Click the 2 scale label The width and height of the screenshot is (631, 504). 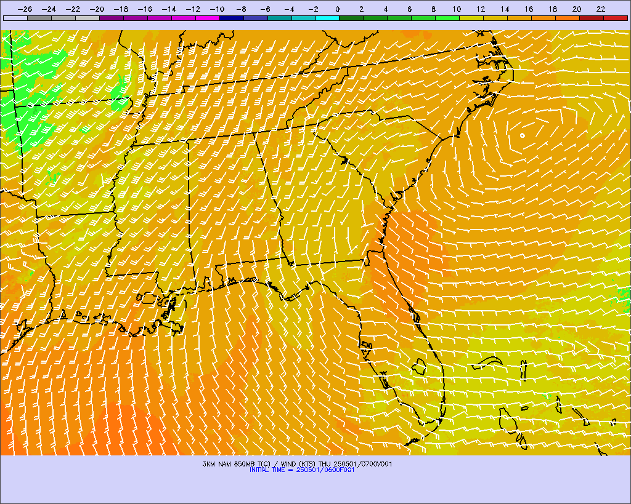pyautogui.click(x=361, y=9)
